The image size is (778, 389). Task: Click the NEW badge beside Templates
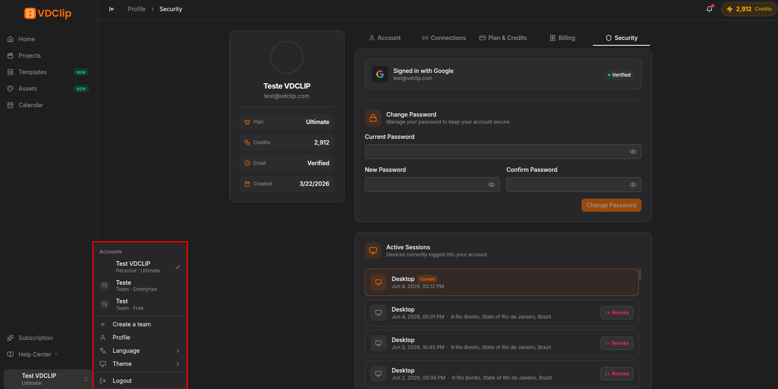tap(81, 73)
